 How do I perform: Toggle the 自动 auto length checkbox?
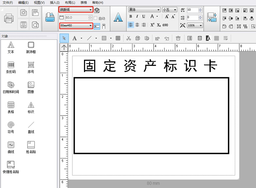tap(96, 18)
